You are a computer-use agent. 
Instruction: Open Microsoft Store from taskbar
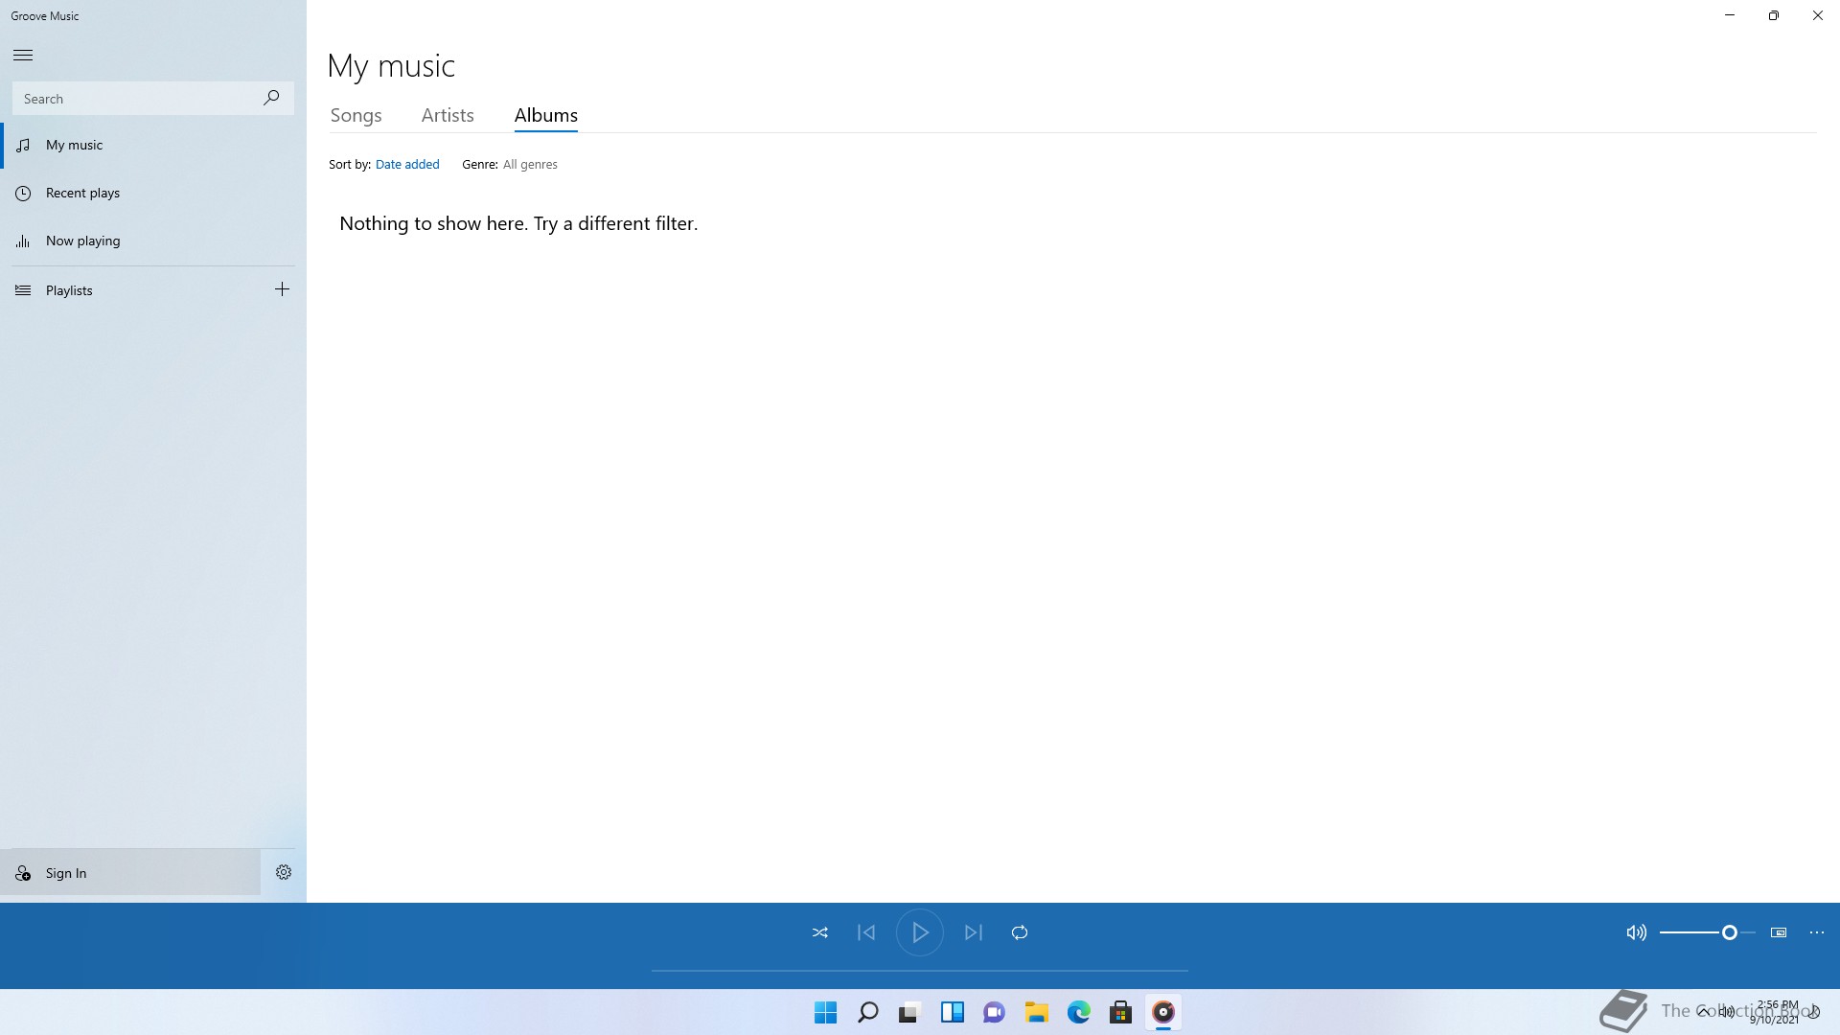(1120, 1012)
